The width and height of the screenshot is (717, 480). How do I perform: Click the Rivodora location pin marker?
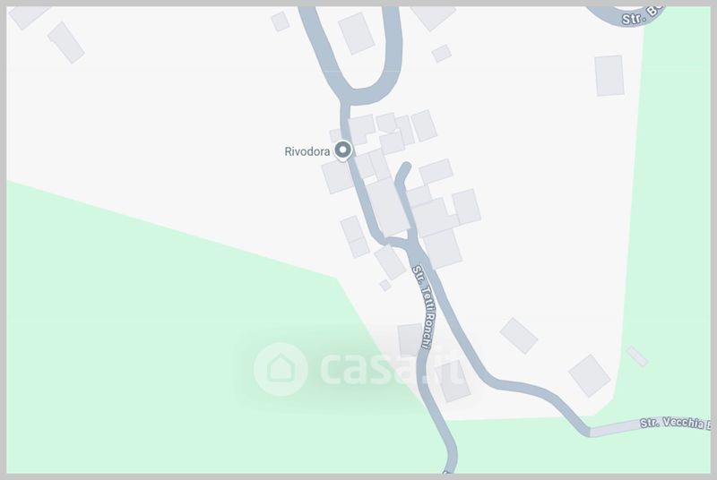(x=343, y=150)
